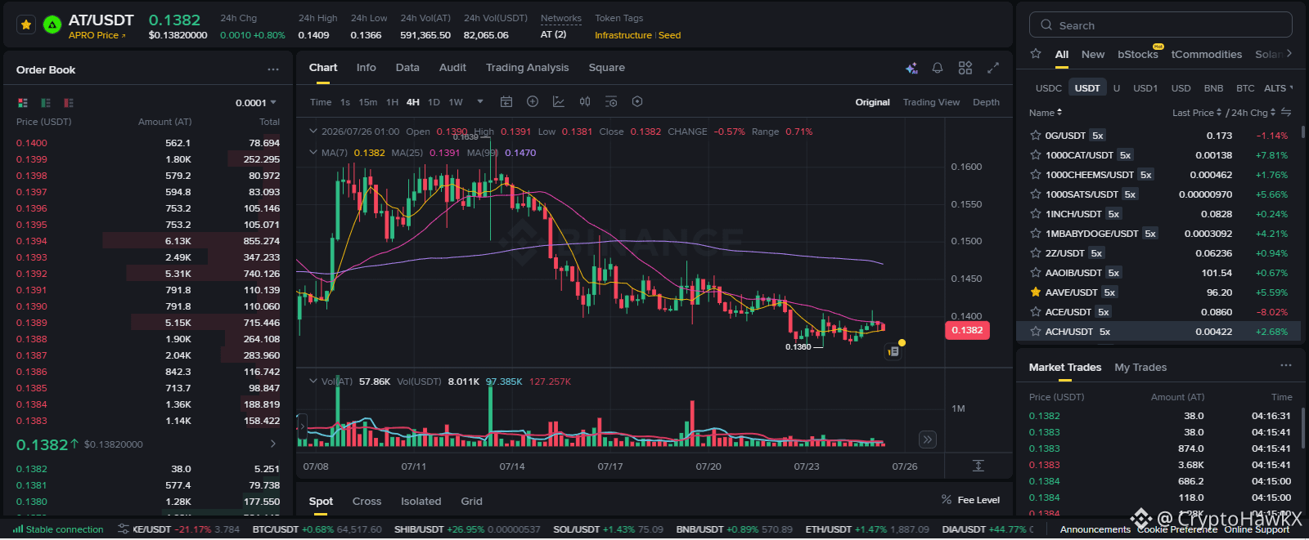Click the add compare plus-circle icon
This screenshot has width=1309, height=540.
click(x=533, y=102)
